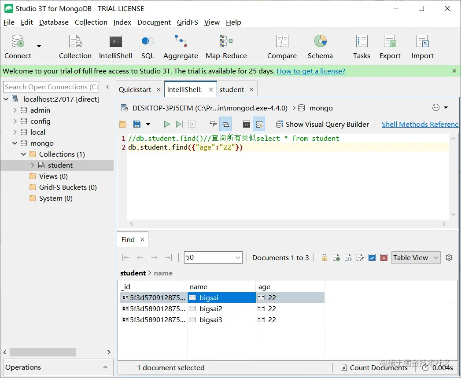
Task: Click the red delete document icon
Action: pyautogui.click(x=384, y=258)
